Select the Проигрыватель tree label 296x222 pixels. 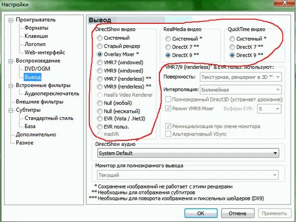[x=36, y=20]
